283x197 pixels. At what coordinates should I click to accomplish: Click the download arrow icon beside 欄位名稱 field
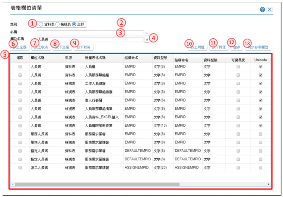tap(147, 40)
